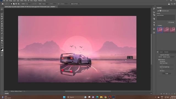Open the tool preset picker arrow
The height and width of the screenshot is (99, 176).
[8, 4]
